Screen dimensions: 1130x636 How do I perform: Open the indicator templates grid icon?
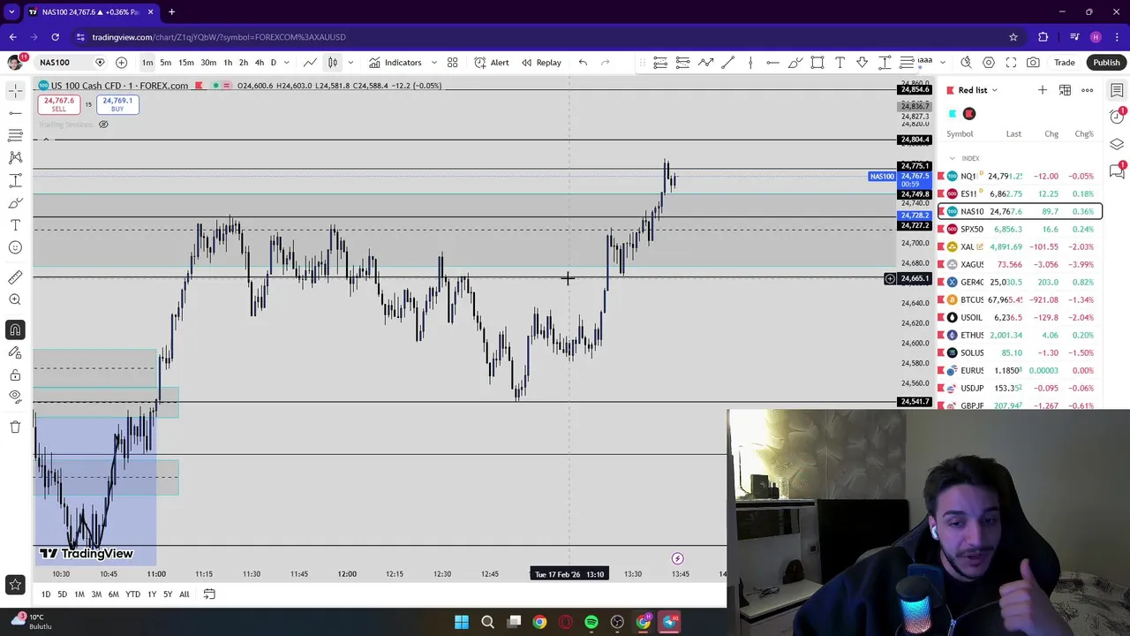453,63
